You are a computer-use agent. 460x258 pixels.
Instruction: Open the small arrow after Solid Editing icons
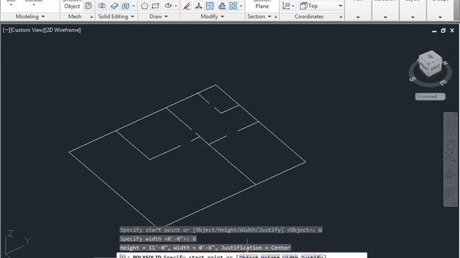134,6
